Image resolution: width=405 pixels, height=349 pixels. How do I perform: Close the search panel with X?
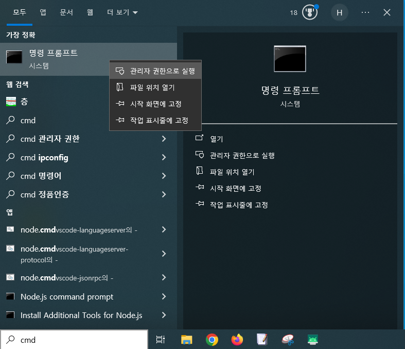(x=386, y=12)
